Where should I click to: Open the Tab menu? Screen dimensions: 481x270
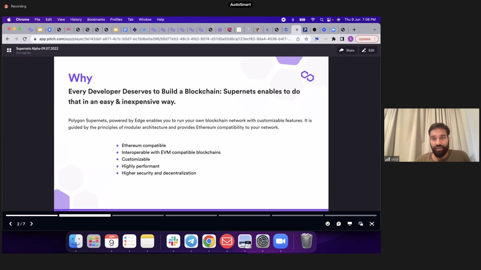click(130, 19)
